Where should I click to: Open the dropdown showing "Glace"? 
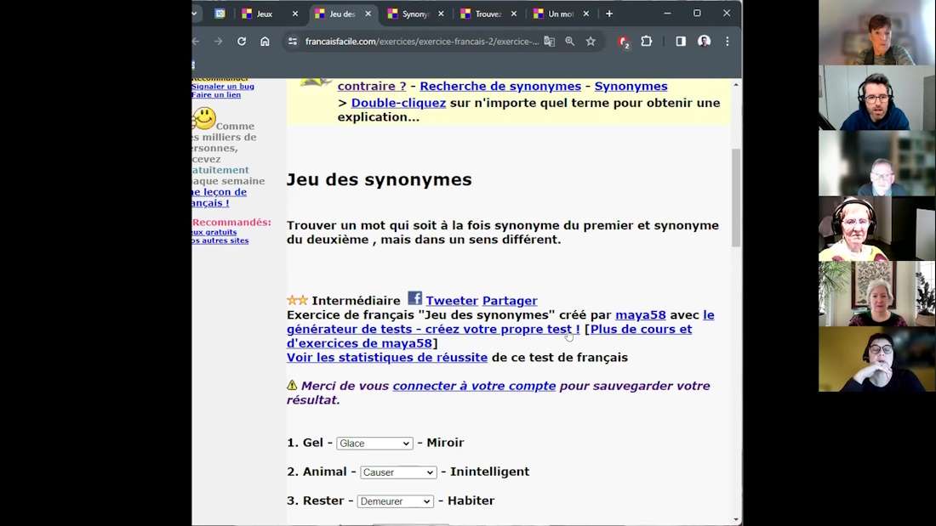pyautogui.click(x=374, y=443)
